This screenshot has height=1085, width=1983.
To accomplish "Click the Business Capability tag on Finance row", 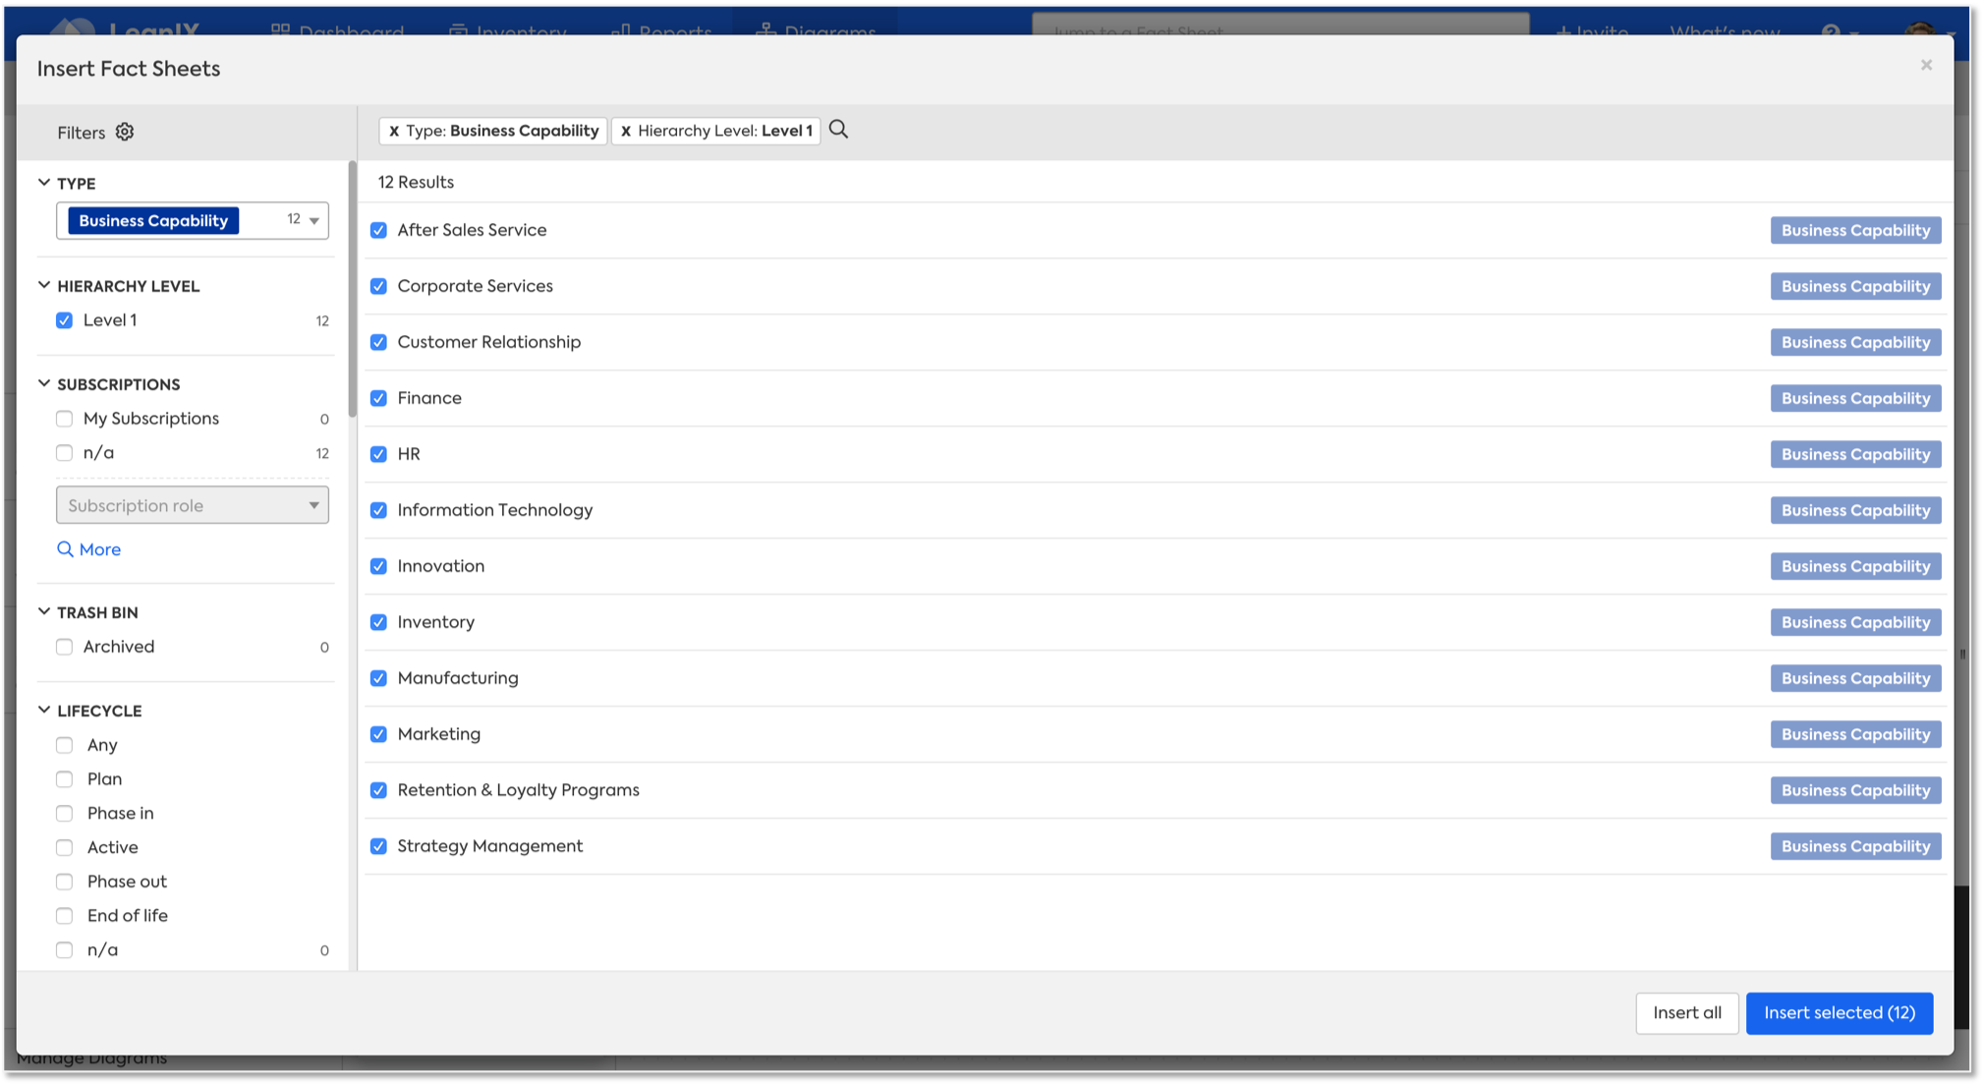I will pyautogui.click(x=1855, y=398).
